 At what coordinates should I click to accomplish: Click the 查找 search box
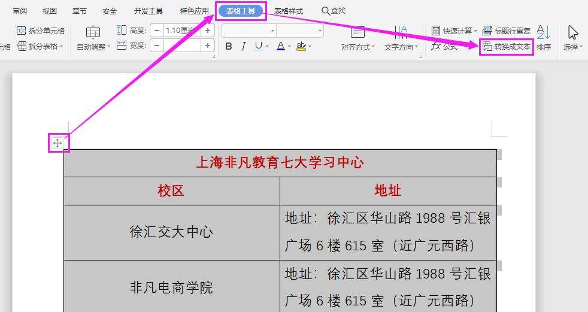(x=334, y=11)
